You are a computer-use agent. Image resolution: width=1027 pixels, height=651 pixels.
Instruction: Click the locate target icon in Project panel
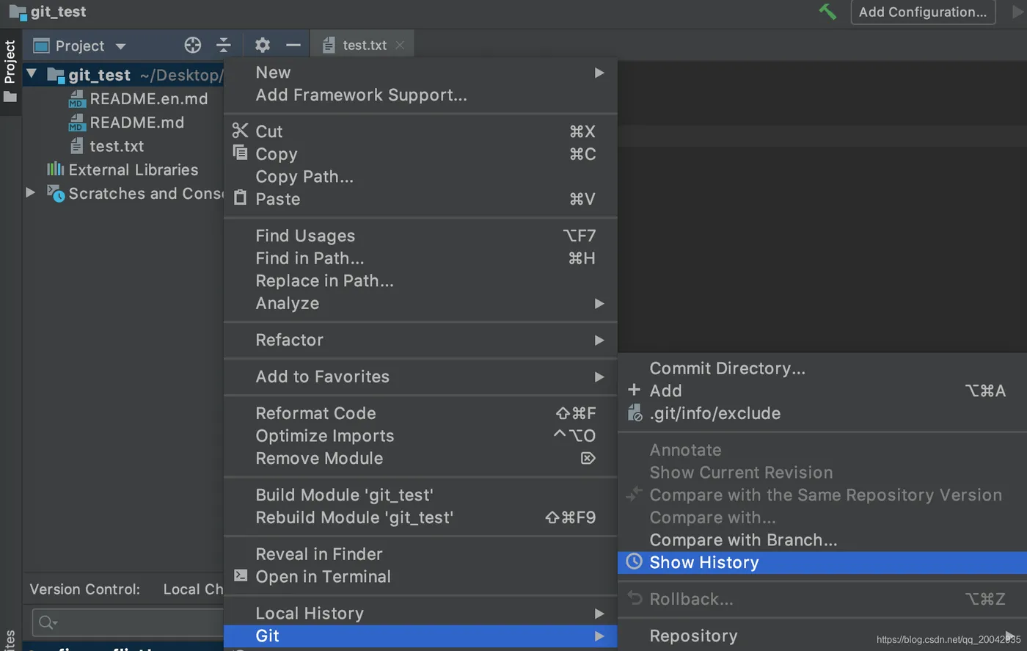(x=193, y=46)
